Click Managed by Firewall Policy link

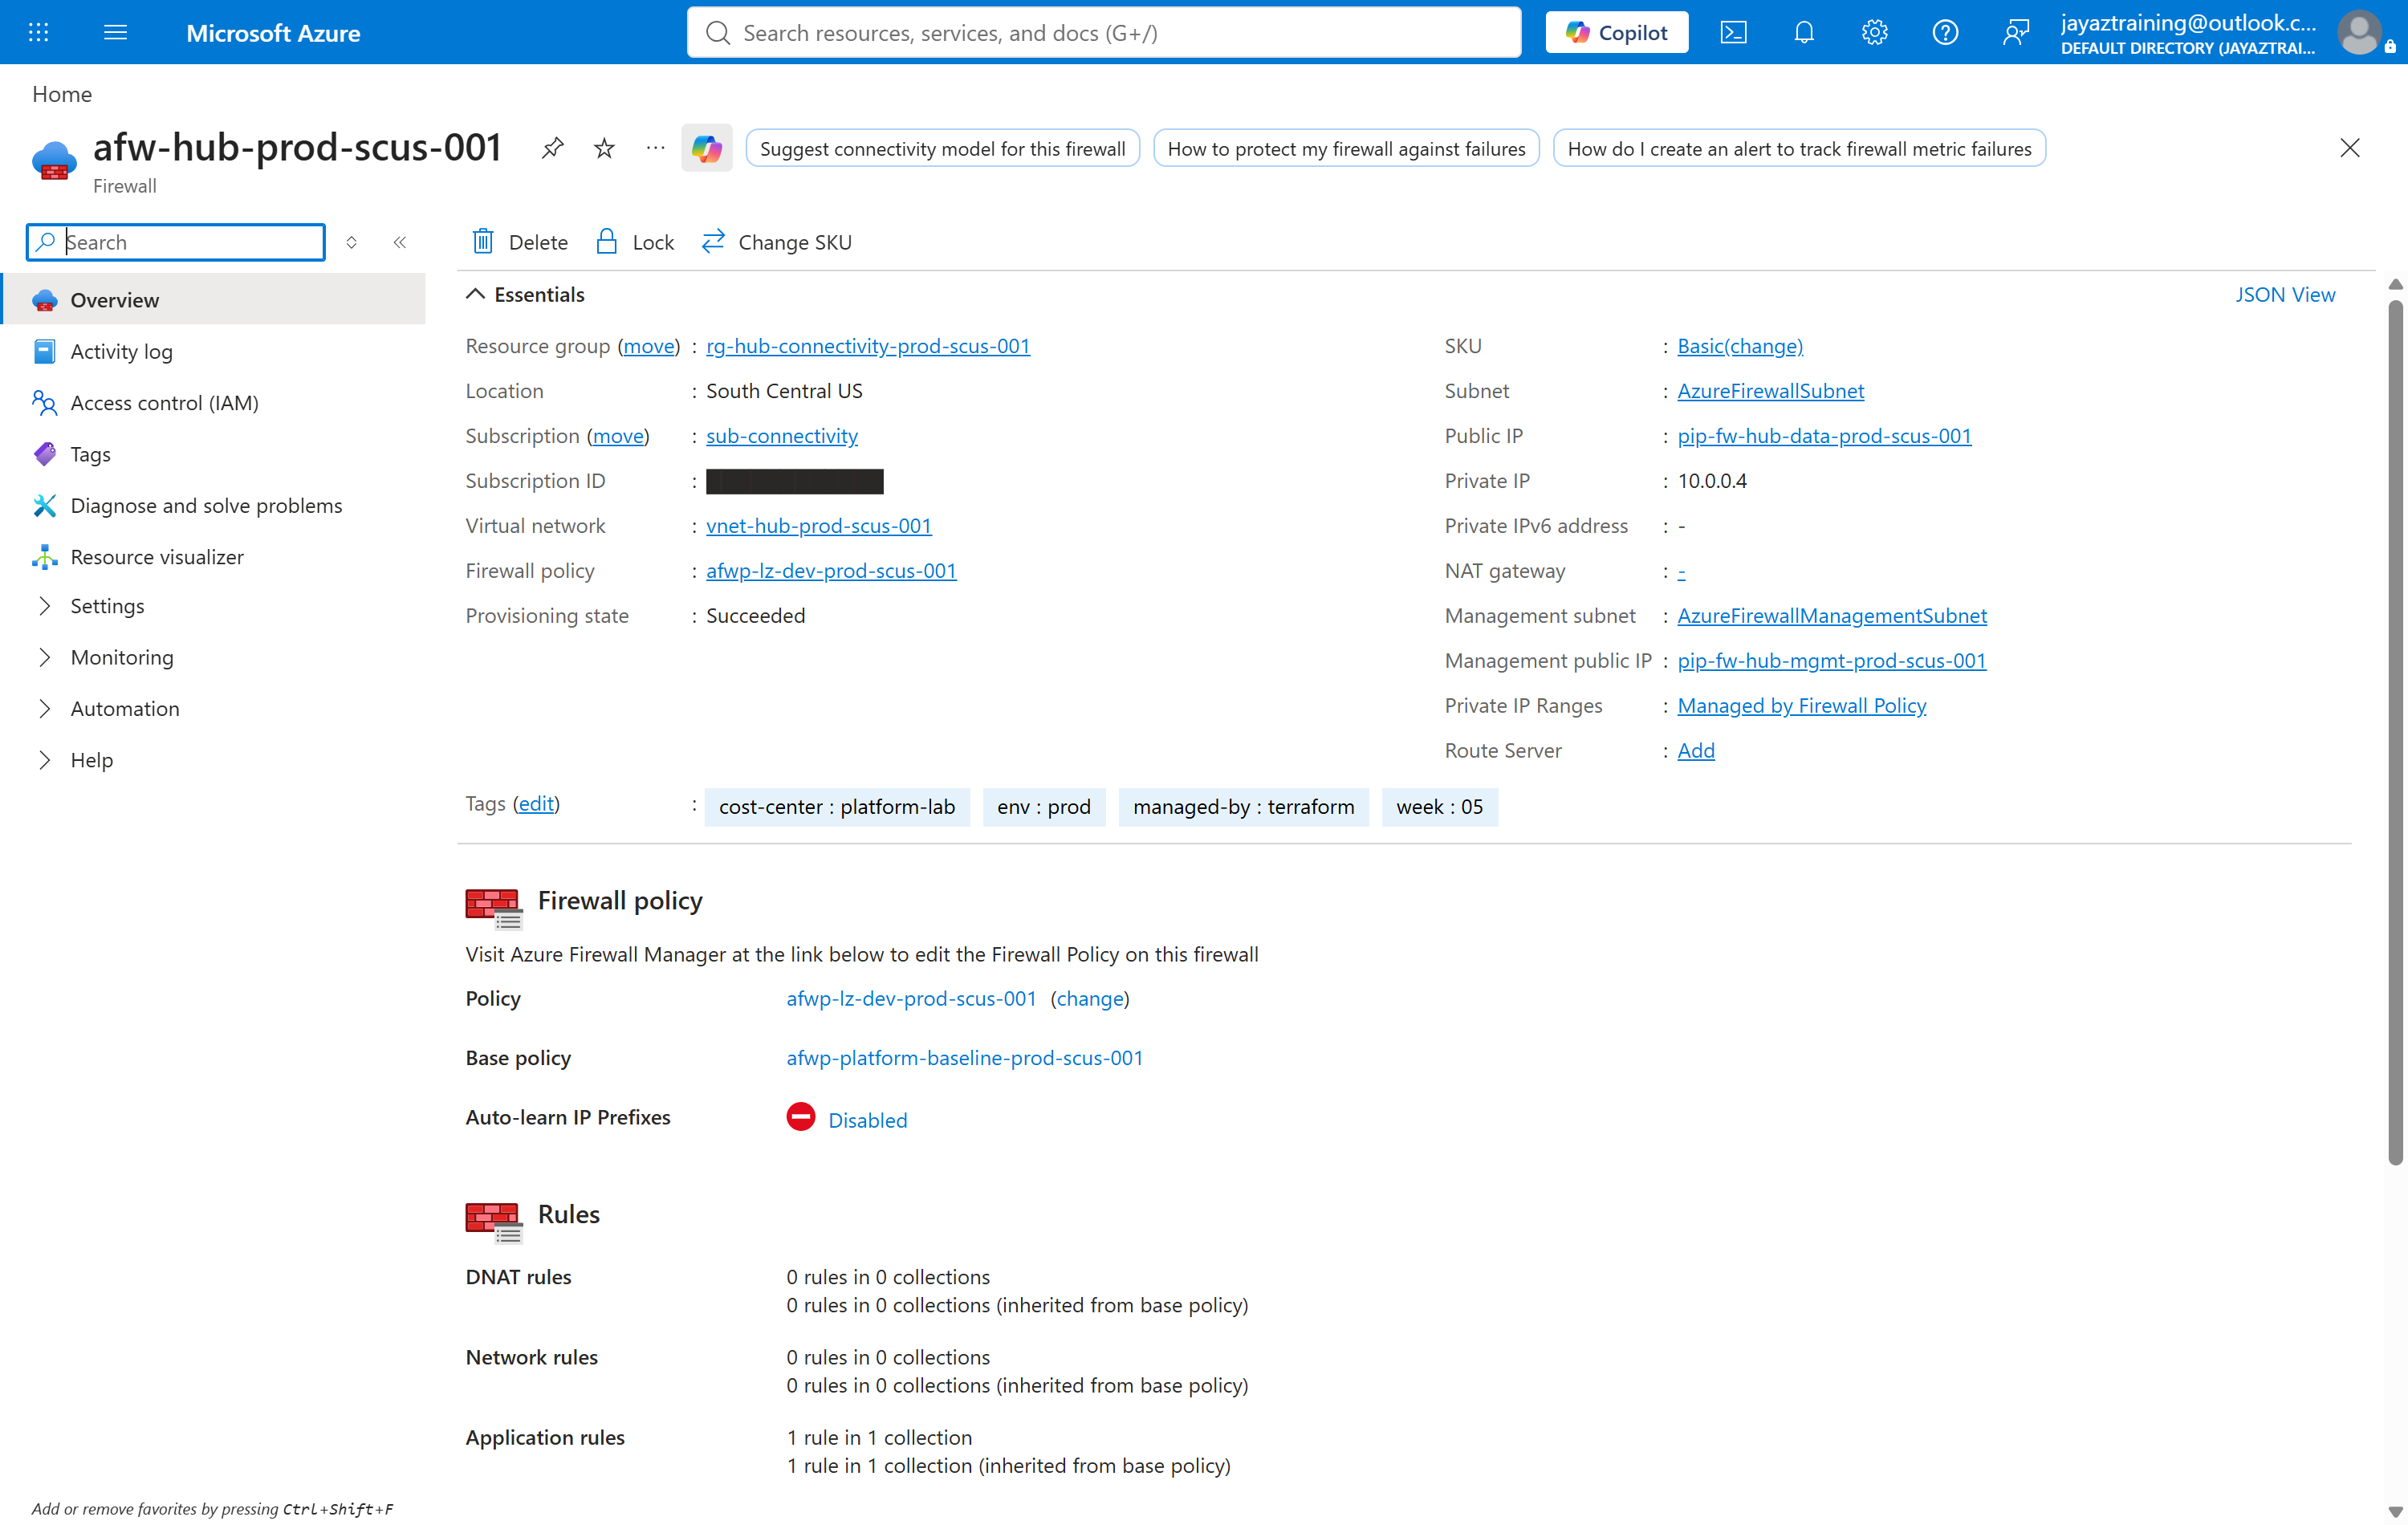pyautogui.click(x=1801, y=706)
